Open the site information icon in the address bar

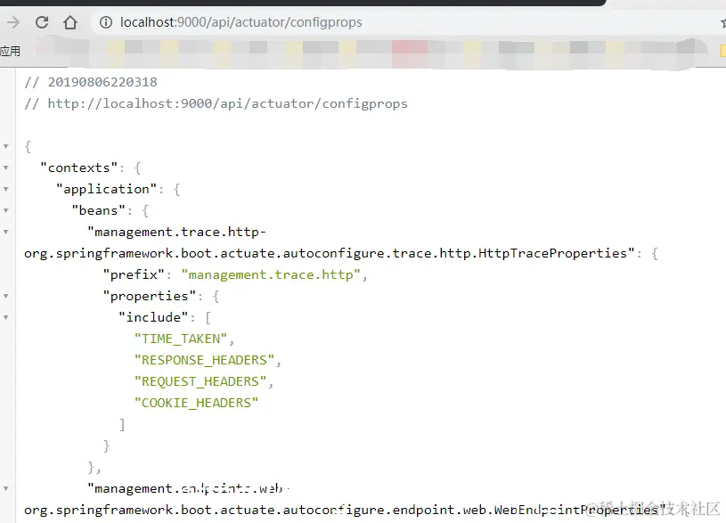106,22
